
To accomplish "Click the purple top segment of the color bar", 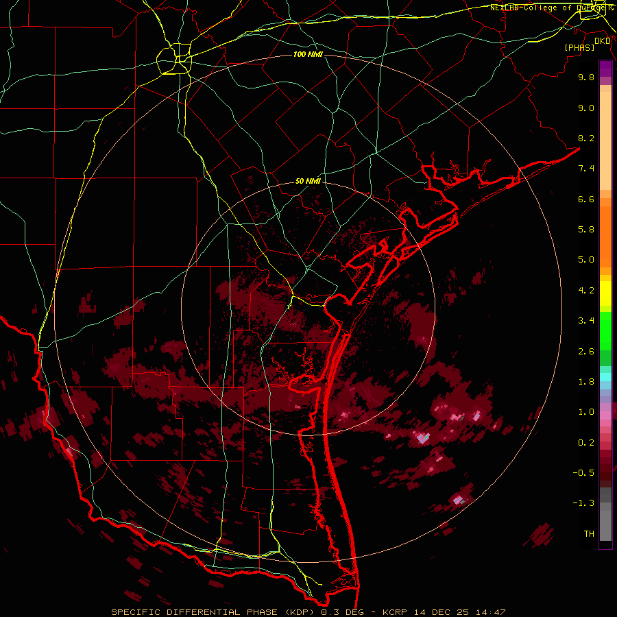I will (x=605, y=69).
